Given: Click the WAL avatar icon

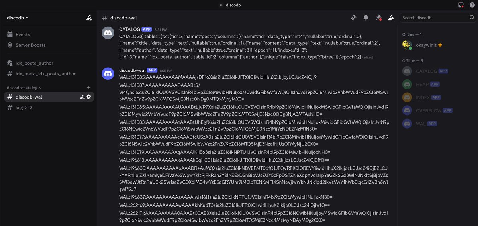Looking at the screenshot, I should point(407,124).
